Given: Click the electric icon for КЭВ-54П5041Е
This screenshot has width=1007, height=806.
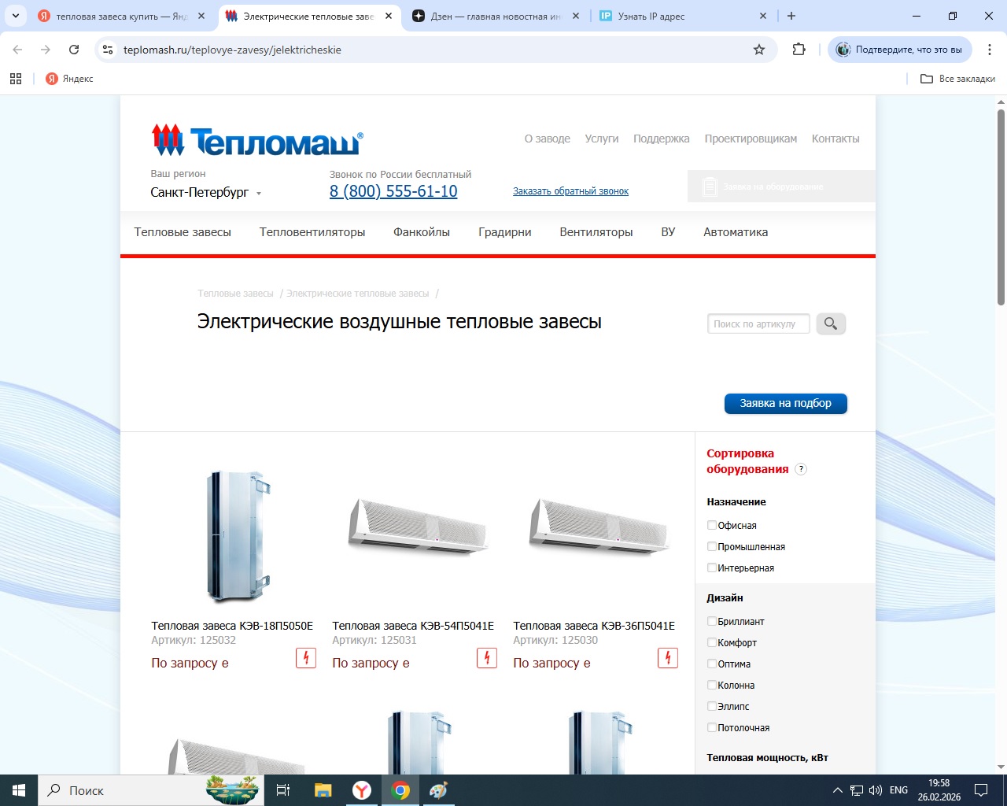Looking at the screenshot, I should (x=487, y=658).
